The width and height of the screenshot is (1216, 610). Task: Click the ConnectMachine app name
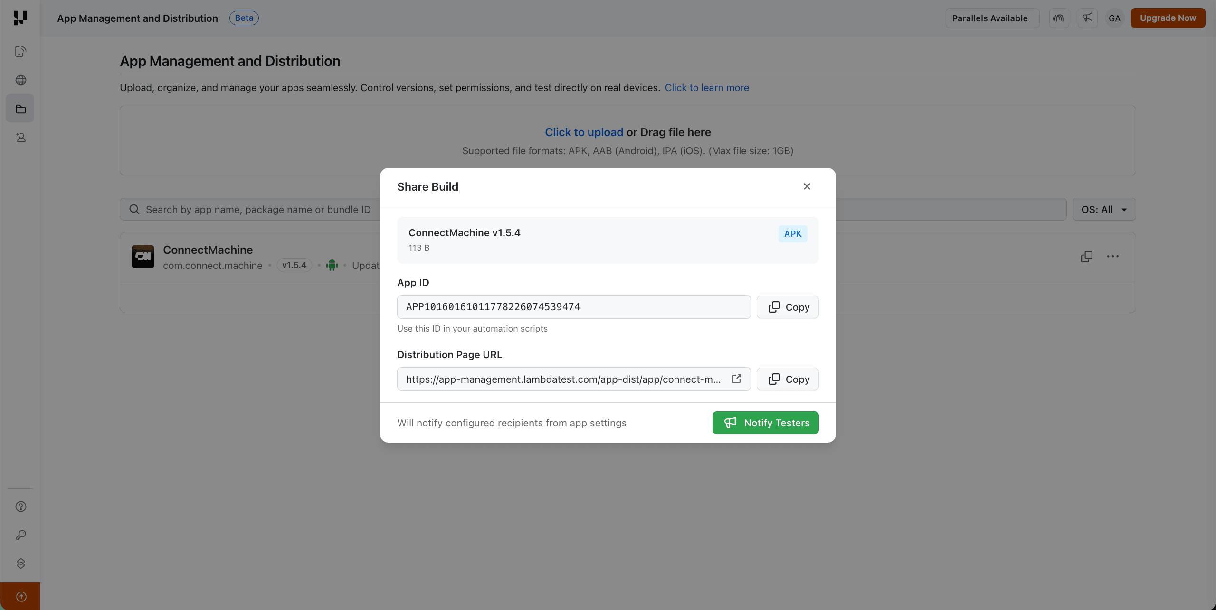point(208,250)
